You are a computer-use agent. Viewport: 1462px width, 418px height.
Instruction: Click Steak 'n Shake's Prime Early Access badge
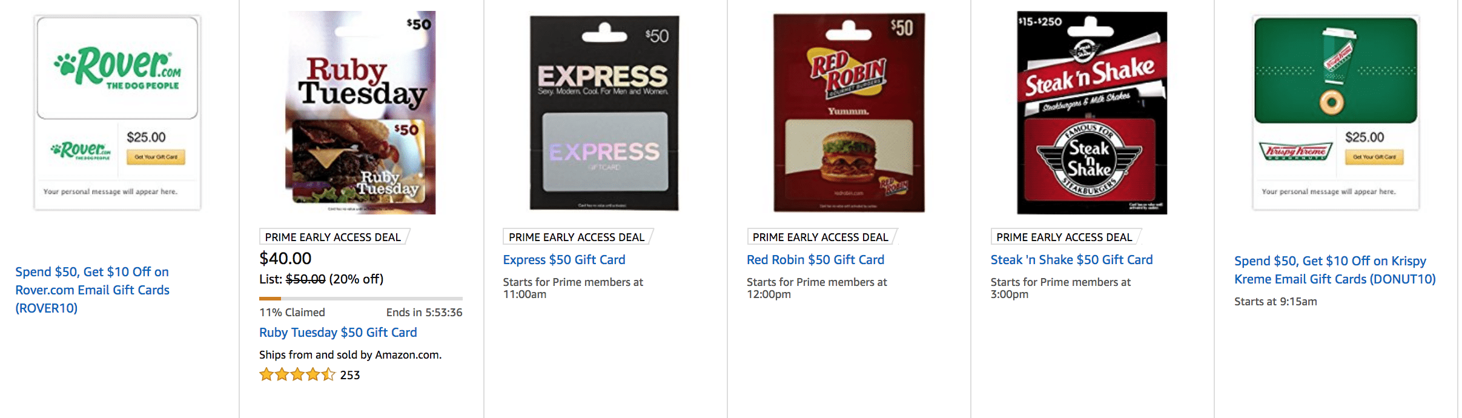(1064, 237)
